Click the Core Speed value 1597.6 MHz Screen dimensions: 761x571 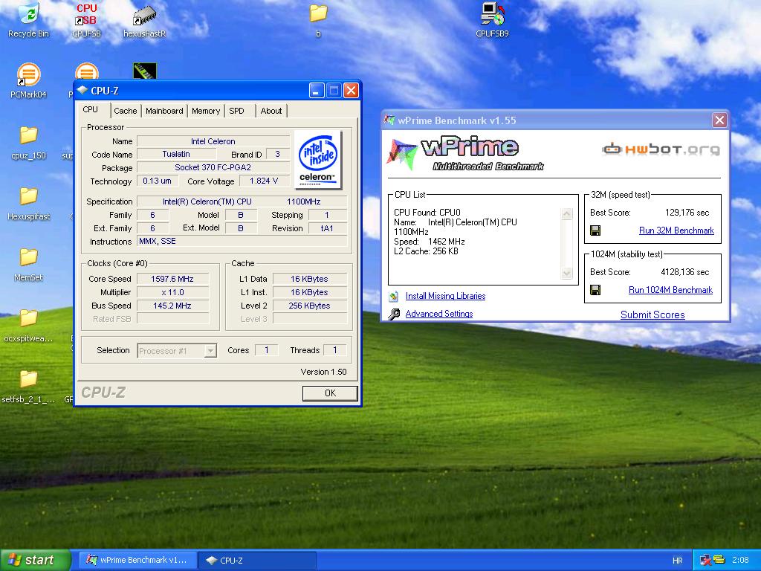(x=172, y=279)
